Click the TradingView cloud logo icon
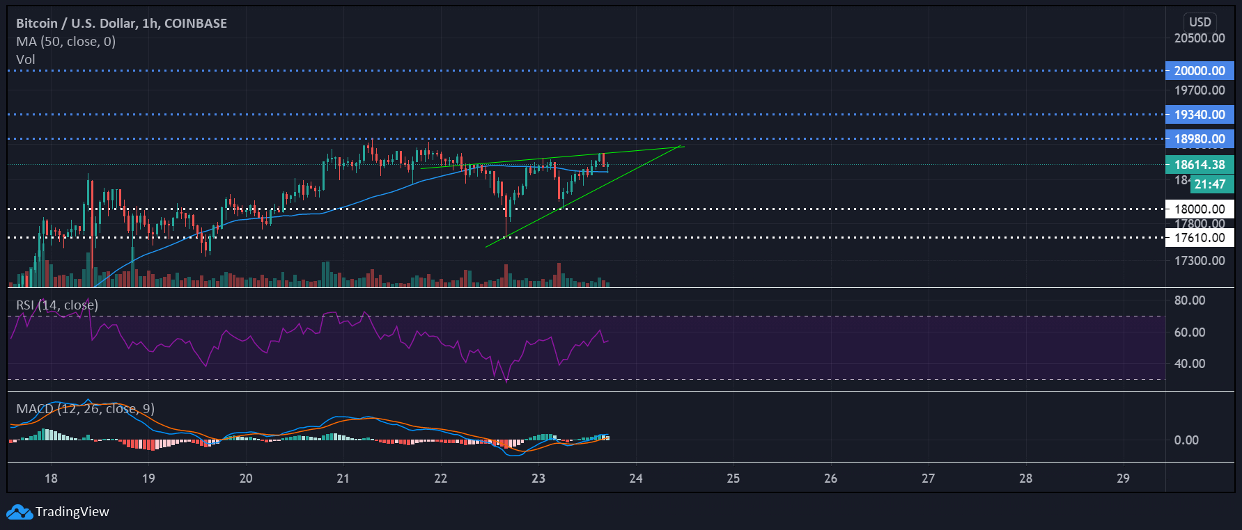The height and width of the screenshot is (530, 1242). pyautogui.click(x=20, y=512)
